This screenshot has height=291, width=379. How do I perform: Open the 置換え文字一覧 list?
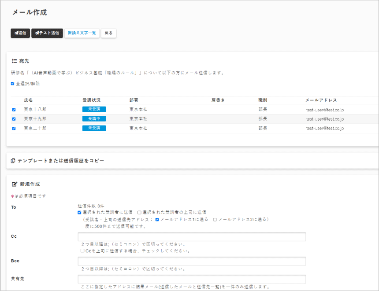82,33
